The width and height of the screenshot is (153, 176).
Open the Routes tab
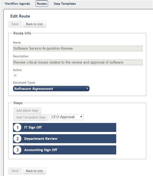(42, 4)
